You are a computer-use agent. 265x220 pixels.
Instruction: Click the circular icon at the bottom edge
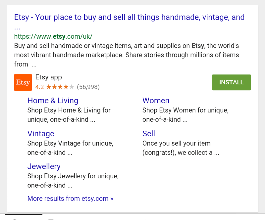click(14, 219)
